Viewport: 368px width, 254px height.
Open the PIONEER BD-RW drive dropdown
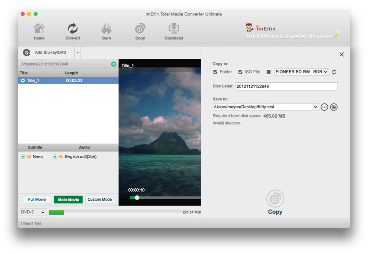point(302,72)
